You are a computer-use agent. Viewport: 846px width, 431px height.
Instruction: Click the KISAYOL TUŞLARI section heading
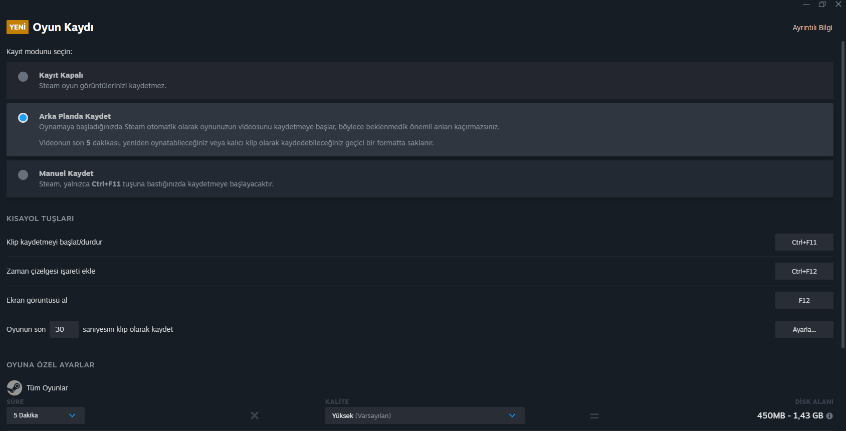(40, 219)
